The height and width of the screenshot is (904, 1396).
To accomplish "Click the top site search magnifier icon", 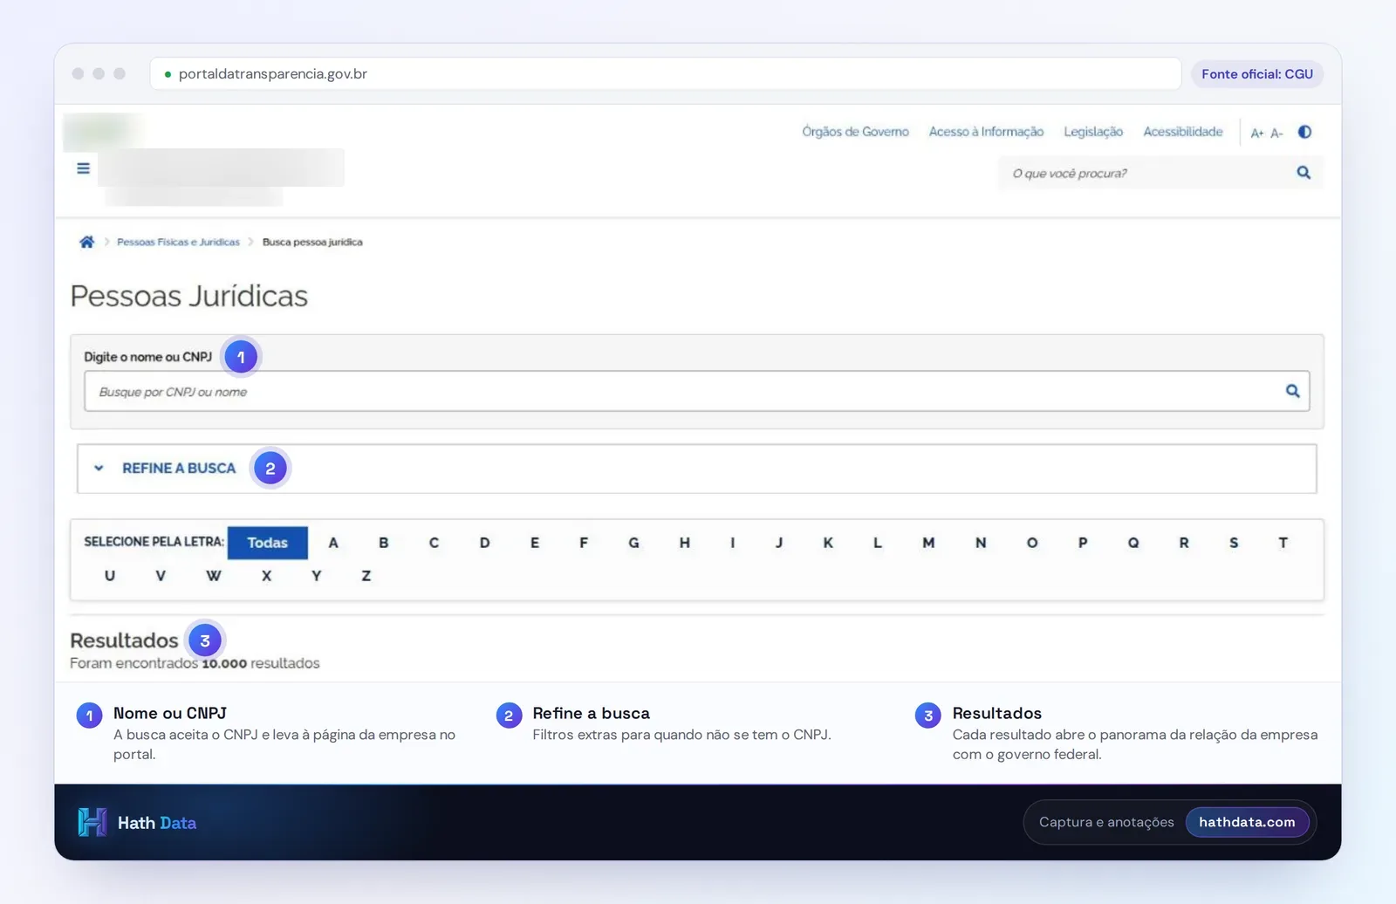I will tap(1304, 173).
